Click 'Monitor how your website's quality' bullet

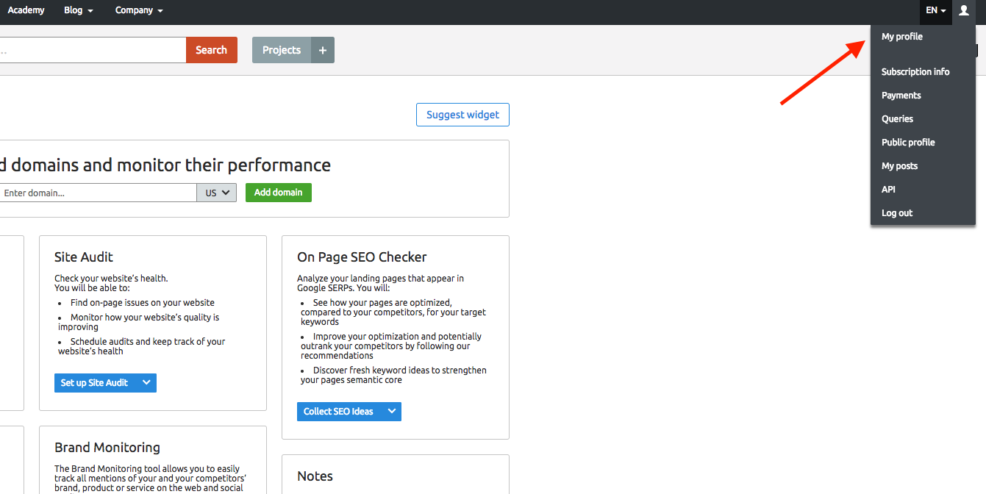click(x=139, y=322)
